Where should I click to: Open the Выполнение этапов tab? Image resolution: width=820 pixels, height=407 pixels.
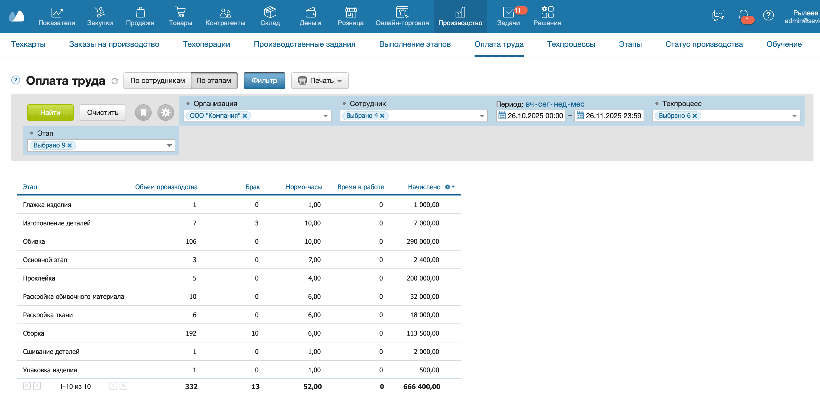point(414,44)
